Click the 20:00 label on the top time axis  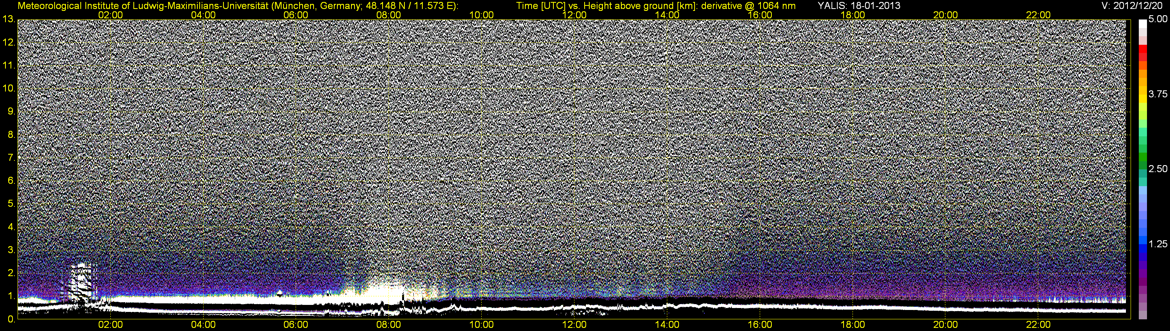946,15
